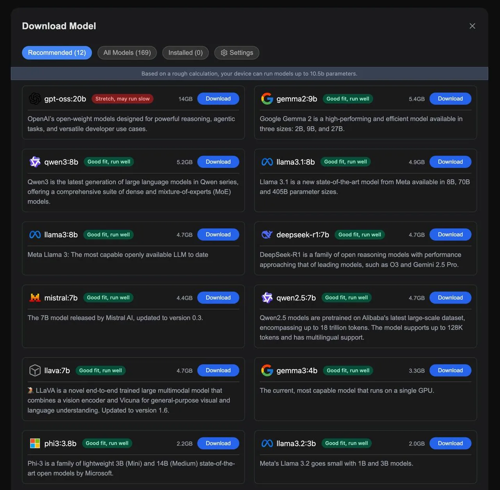Click the 'Good fit' badge on qwen3:8b
Viewport: 500px width, 490px height.
pos(109,162)
